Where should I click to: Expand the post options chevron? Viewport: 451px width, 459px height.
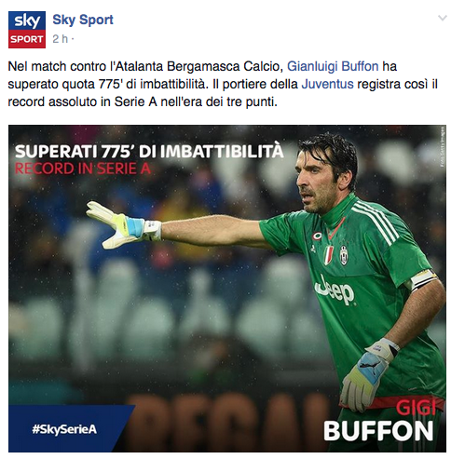pos(442,18)
